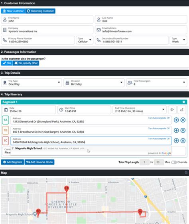Select the New Customer tab

pos(13,11)
